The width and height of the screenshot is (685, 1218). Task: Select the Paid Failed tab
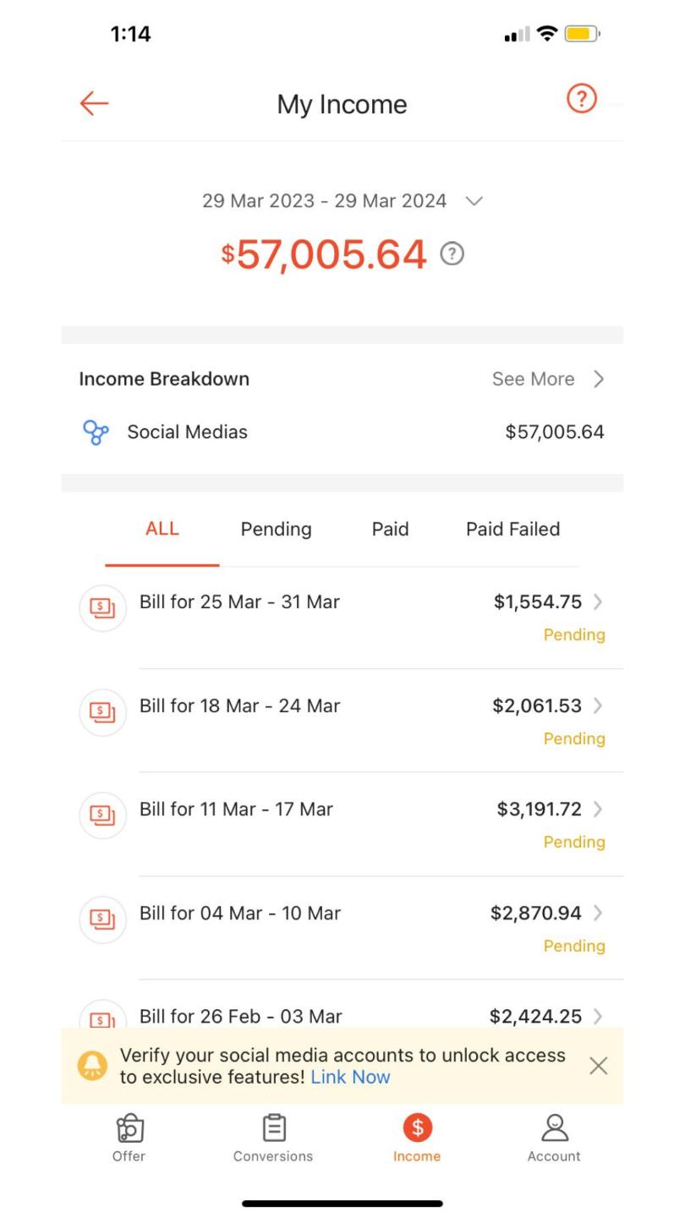point(512,529)
